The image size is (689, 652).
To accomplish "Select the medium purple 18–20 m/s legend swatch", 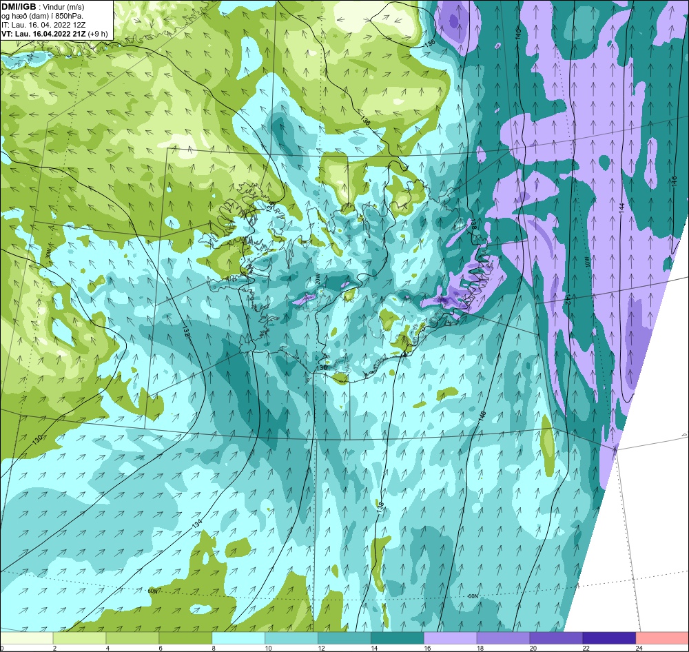I will [x=503, y=638].
